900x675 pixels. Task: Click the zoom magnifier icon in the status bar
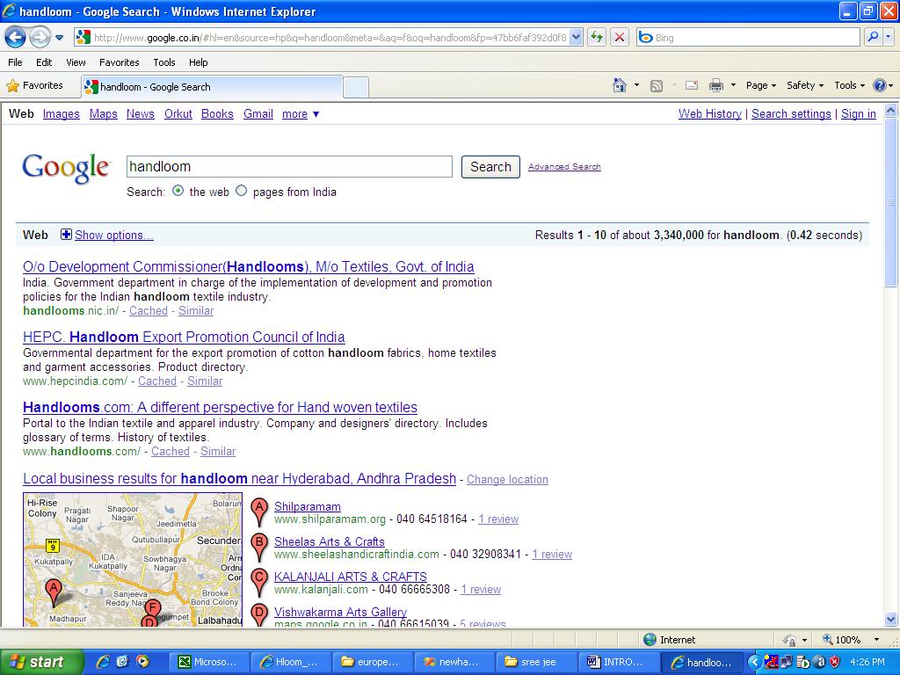pyautogui.click(x=828, y=640)
